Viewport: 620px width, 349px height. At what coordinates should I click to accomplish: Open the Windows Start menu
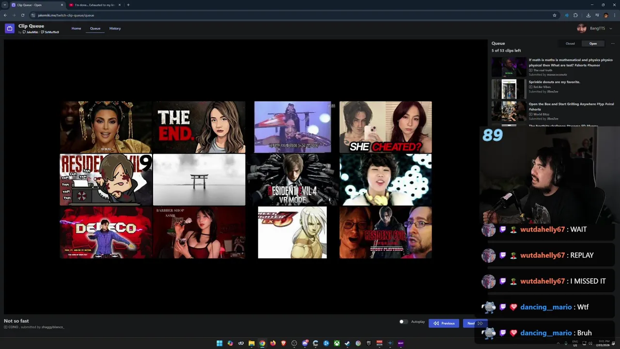[x=219, y=343]
